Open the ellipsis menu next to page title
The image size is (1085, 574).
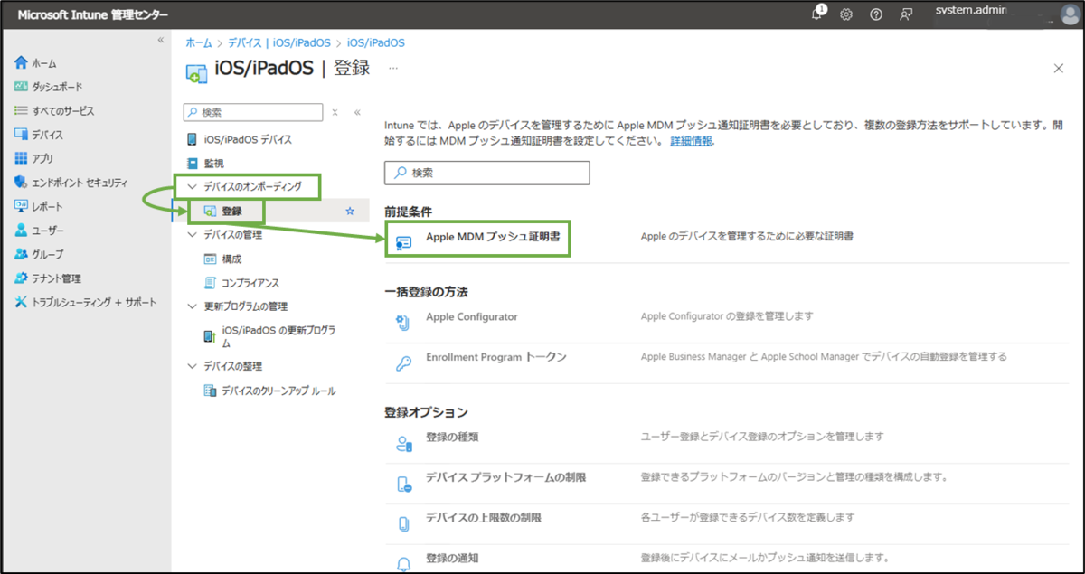[392, 68]
